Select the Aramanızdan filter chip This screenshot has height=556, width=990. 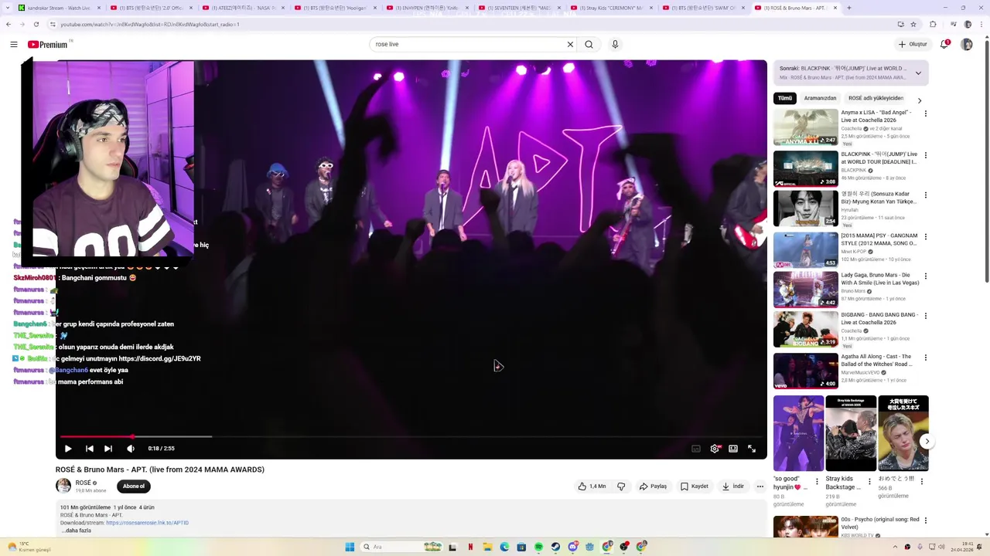click(820, 99)
